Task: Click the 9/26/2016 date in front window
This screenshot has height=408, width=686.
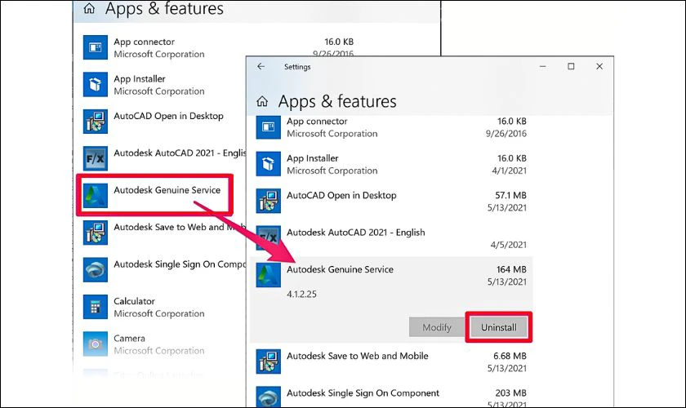Action: (x=506, y=133)
